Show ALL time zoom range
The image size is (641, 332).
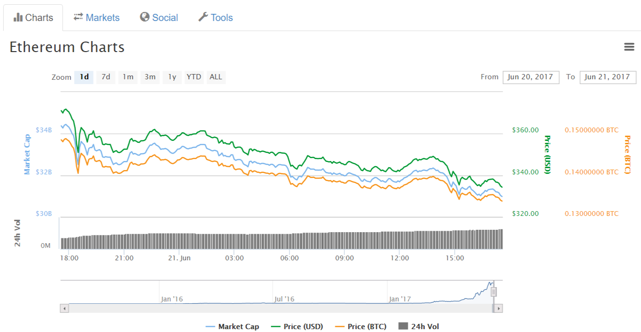[216, 77]
